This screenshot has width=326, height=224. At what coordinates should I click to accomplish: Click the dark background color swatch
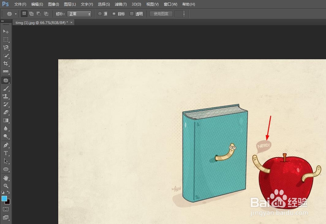pyautogui.click(x=8, y=202)
